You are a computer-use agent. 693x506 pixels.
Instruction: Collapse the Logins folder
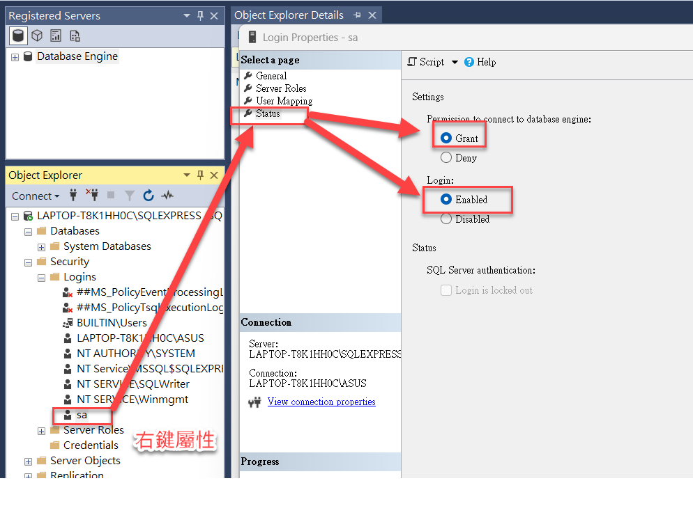point(41,276)
